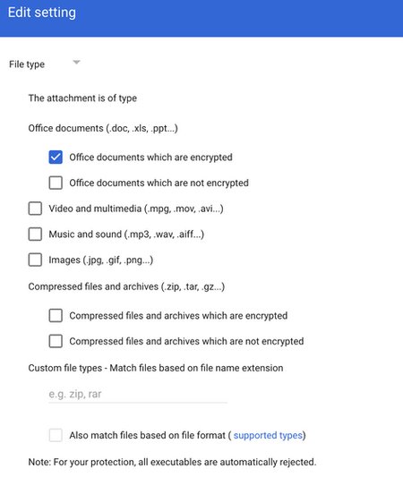
Task: Tick the Video and multimedia checkbox
Action: tap(35, 209)
